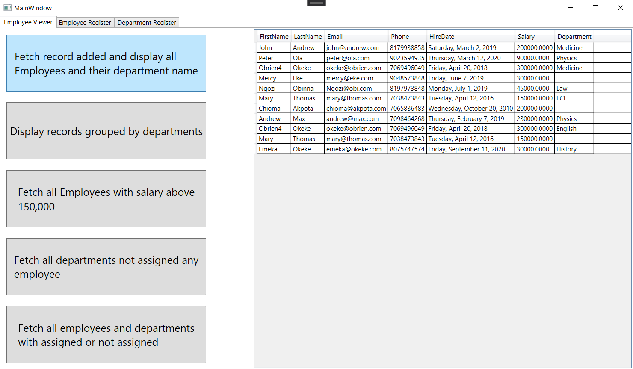Select the cell 'Emeka'
The height and width of the screenshot is (369, 633).
pos(274,149)
